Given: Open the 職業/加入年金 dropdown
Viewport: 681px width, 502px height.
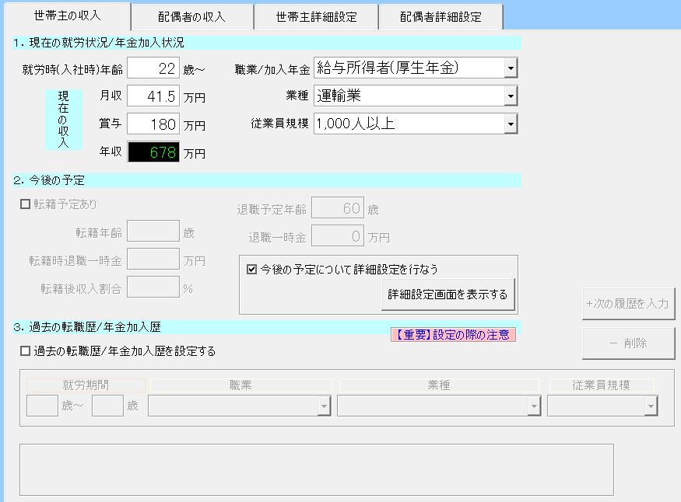Looking at the screenshot, I should tap(510, 68).
